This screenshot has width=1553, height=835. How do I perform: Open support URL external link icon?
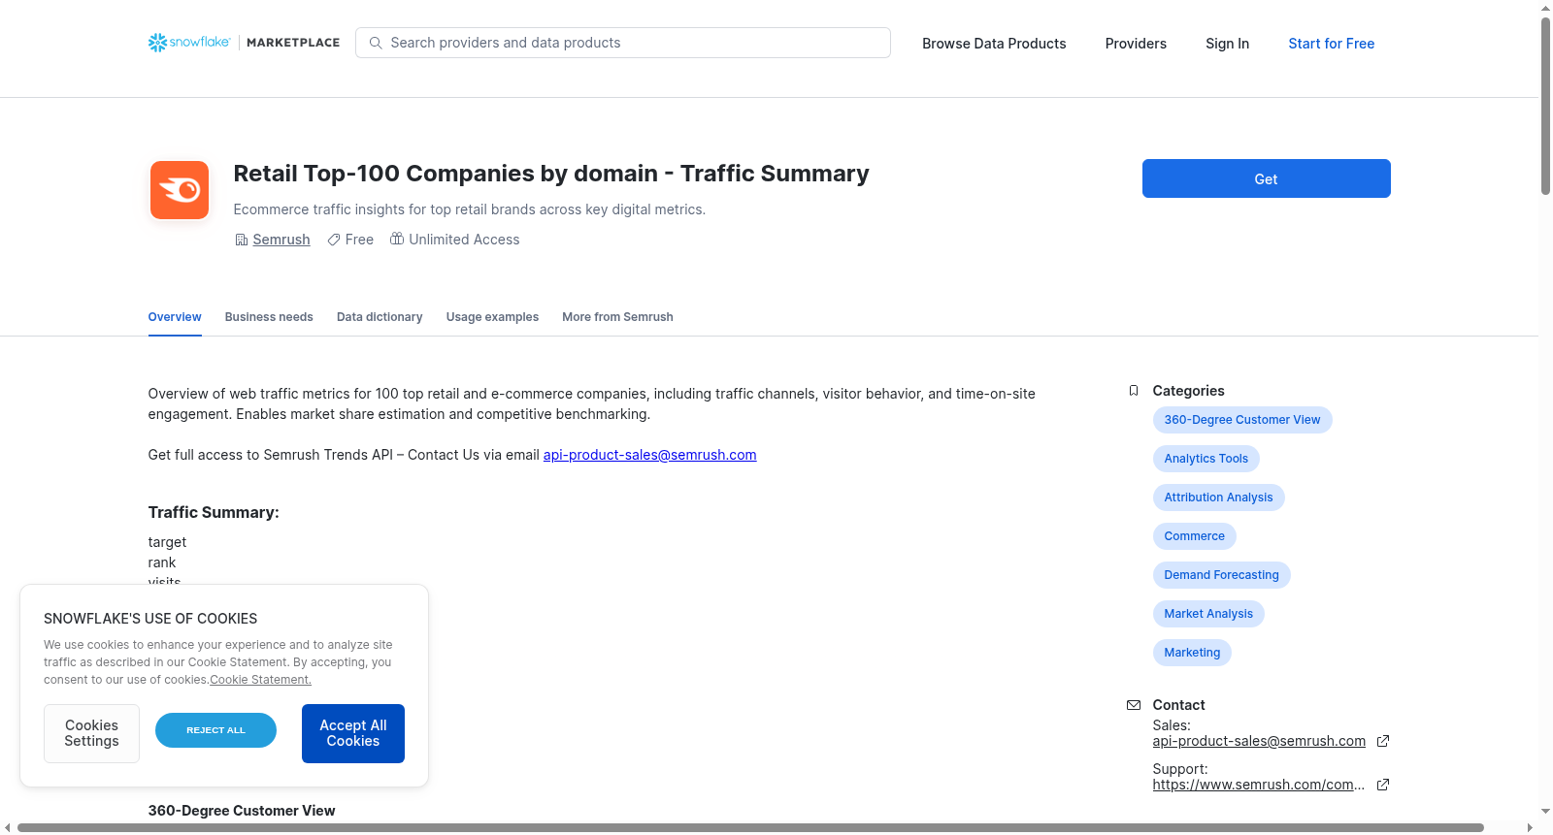point(1383,785)
